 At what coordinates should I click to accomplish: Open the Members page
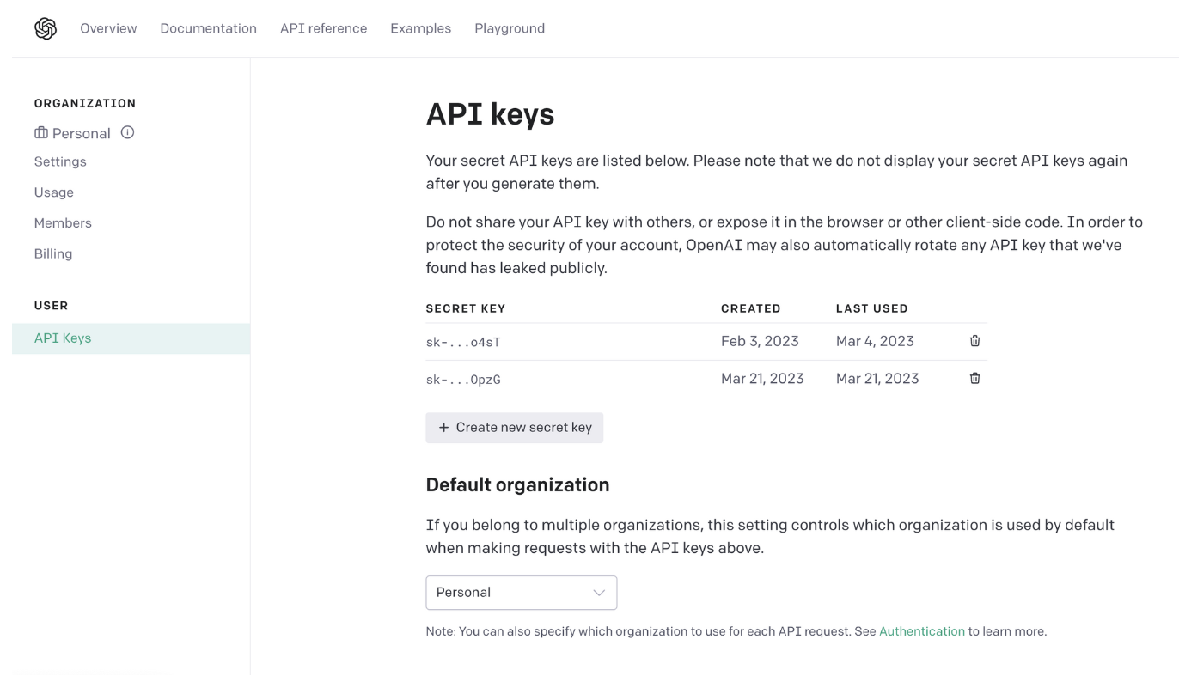pos(63,223)
